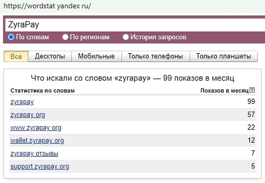
Task: Click the "Что искали со словом" heading
Action: pos(132,78)
